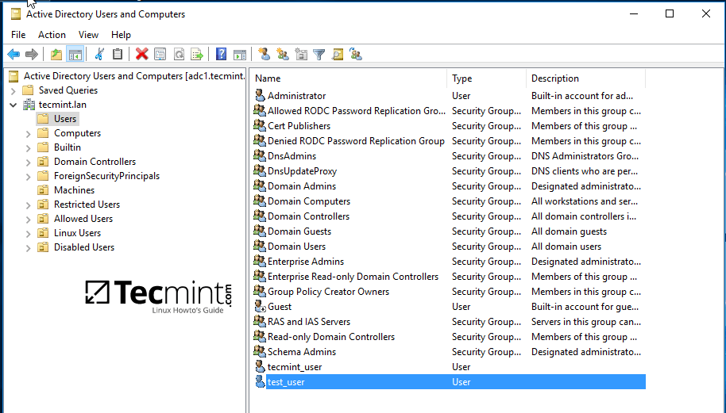Click the Up one level folder icon
This screenshot has height=413, width=726.
[x=56, y=55]
